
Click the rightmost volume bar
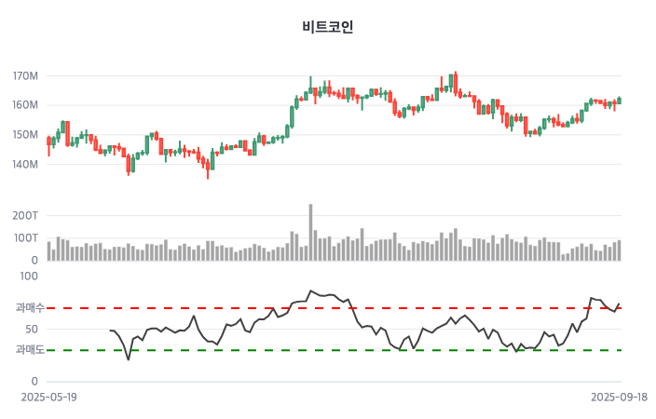point(619,250)
